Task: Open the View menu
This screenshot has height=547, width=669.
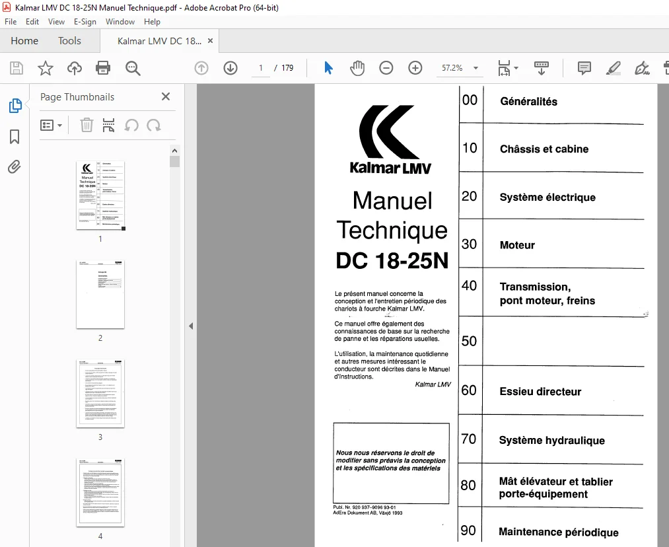Action: (56, 22)
